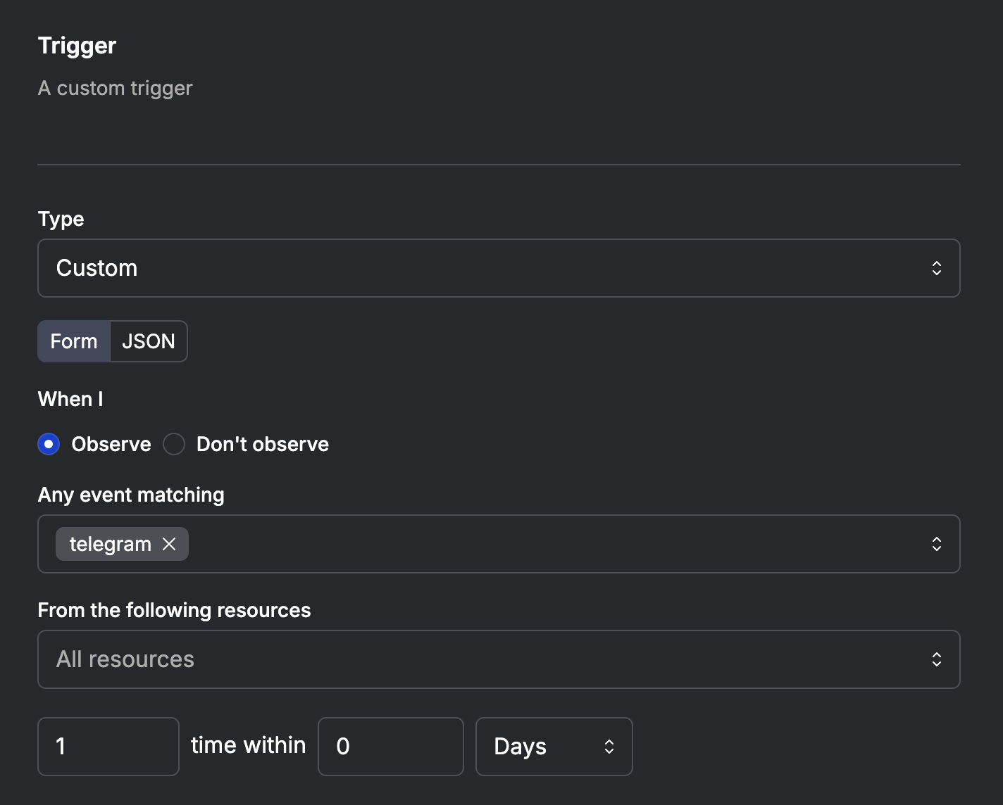1003x805 pixels.
Task: Click the "Observe" label text
Action: click(111, 444)
